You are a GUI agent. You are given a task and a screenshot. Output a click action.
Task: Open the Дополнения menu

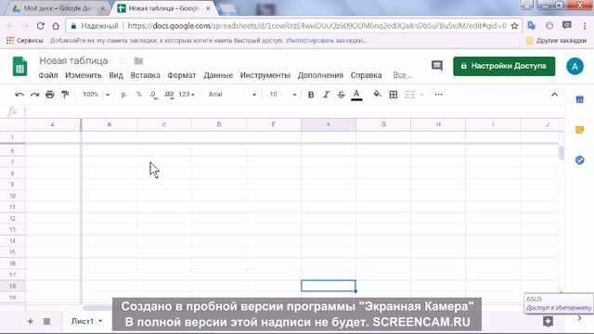[x=320, y=75]
